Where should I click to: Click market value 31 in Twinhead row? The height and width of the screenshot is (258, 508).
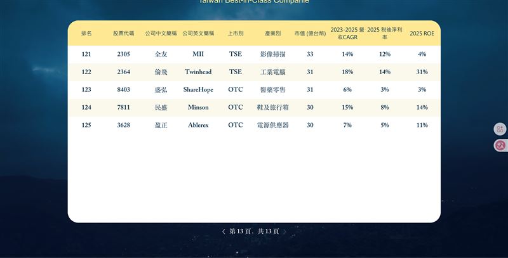(x=310, y=72)
